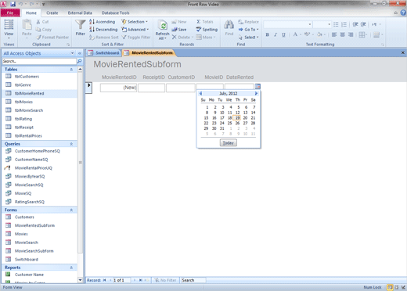Sort records Ascending
The width and height of the screenshot is (407, 291).
(102, 22)
